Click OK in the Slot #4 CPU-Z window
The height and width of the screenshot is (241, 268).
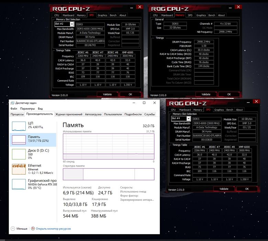[247, 189]
